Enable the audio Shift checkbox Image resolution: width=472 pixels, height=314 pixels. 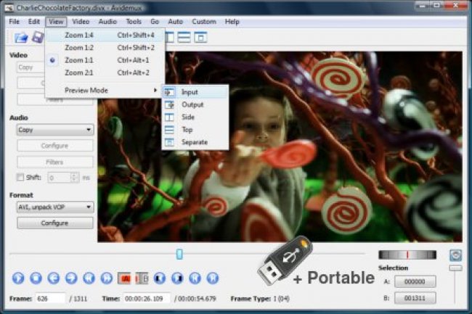[20, 177]
